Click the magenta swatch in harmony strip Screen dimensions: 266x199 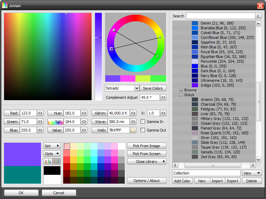tap(128, 78)
